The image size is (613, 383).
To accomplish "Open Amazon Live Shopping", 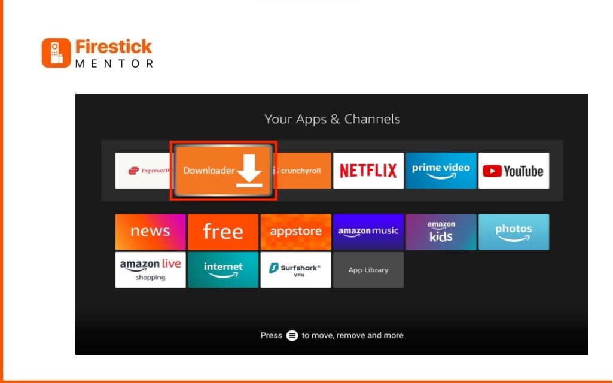I will click(150, 269).
